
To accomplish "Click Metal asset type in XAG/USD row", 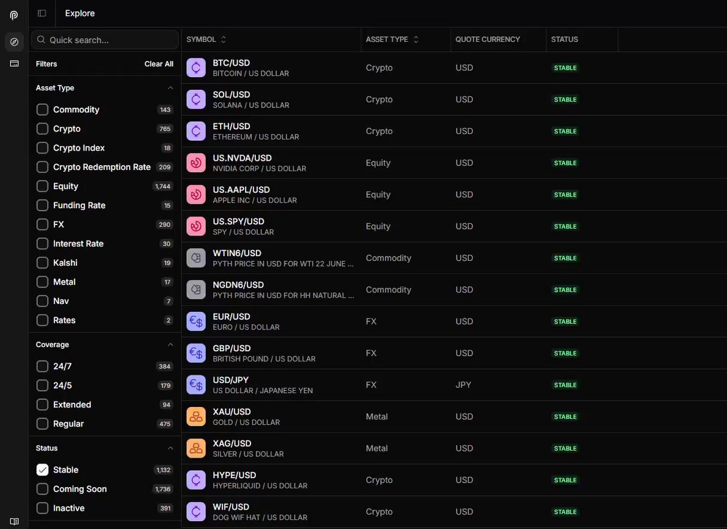I will point(377,448).
